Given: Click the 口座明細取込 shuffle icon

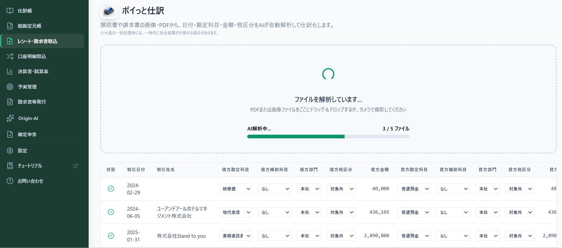Looking at the screenshot, I should pos(10,56).
